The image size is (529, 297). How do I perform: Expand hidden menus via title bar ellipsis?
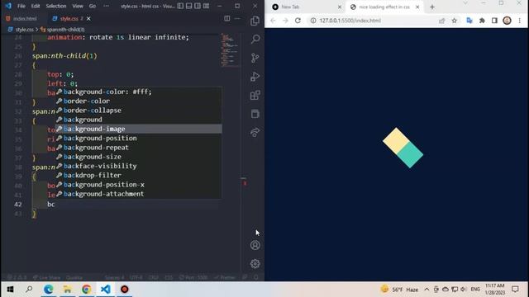point(107,6)
